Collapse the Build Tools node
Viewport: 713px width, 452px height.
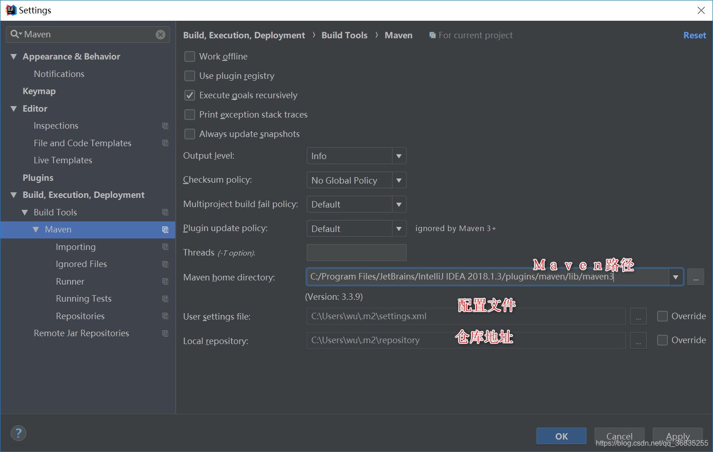(25, 213)
